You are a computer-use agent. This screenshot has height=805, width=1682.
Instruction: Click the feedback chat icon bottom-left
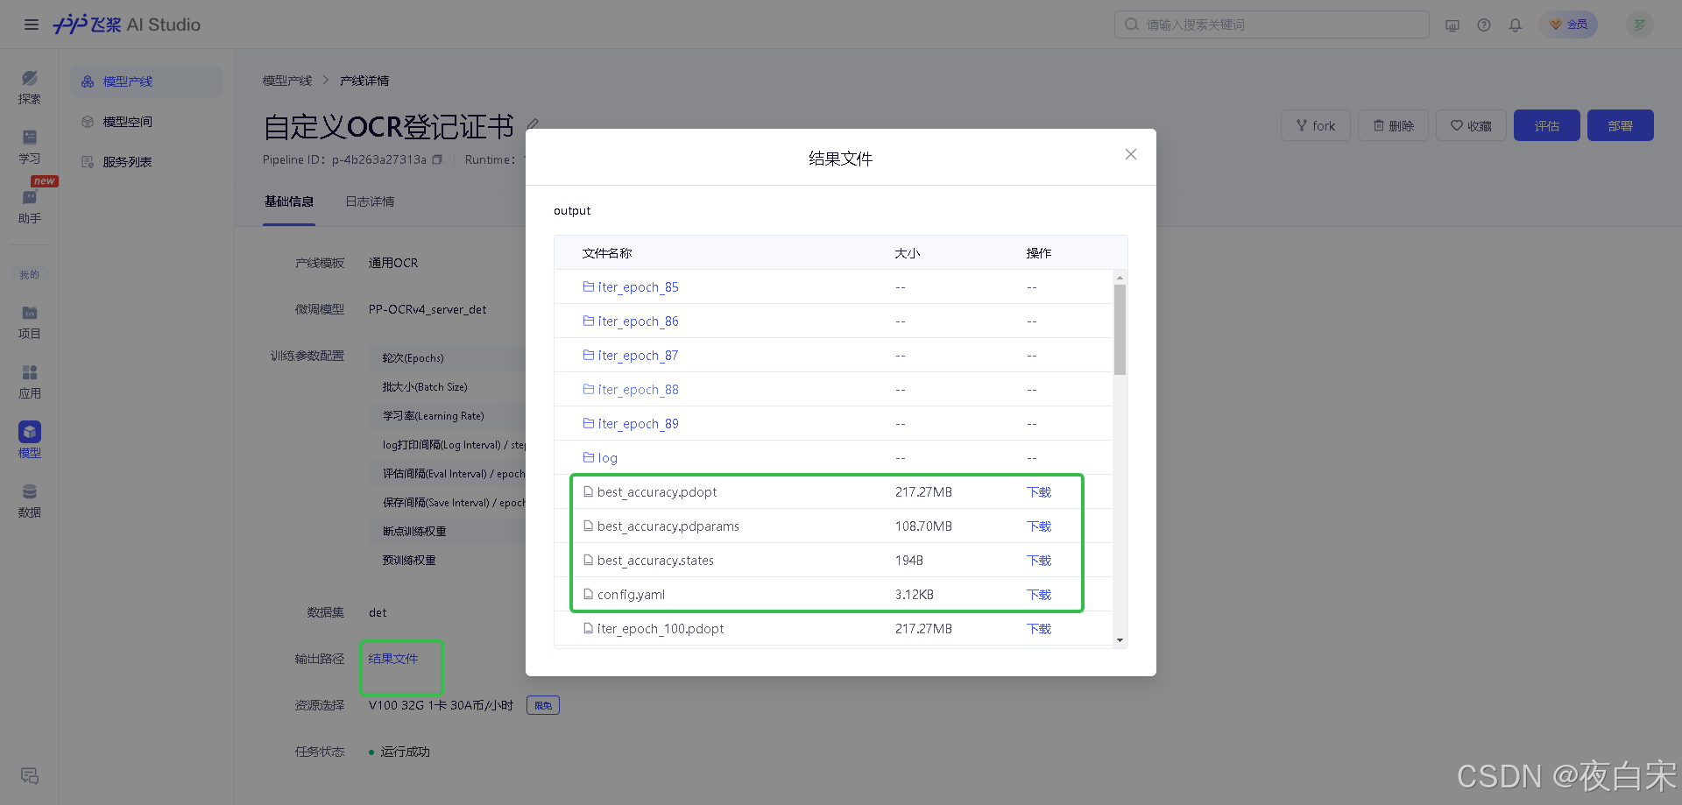30,776
